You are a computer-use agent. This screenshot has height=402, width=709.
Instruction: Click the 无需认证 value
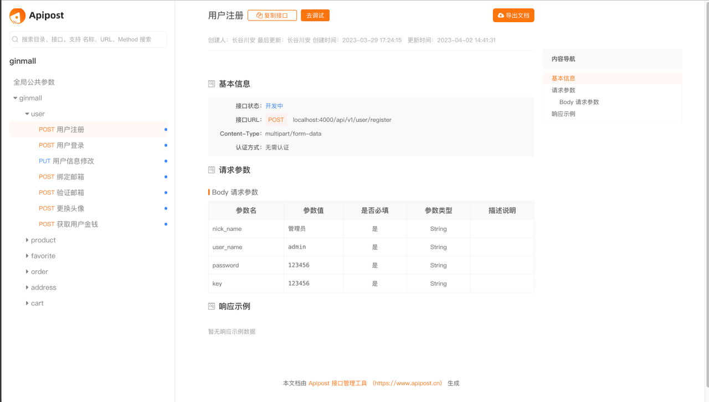(277, 147)
